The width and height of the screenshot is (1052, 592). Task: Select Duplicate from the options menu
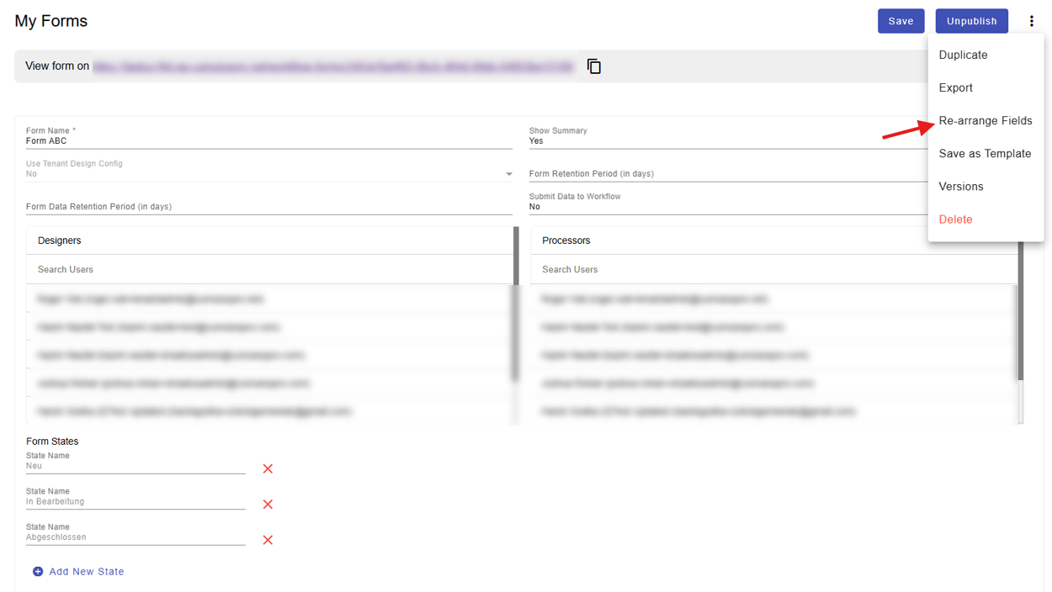click(963, 55)
